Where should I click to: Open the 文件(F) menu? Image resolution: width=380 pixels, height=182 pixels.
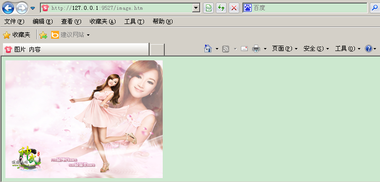coord(14,22)
